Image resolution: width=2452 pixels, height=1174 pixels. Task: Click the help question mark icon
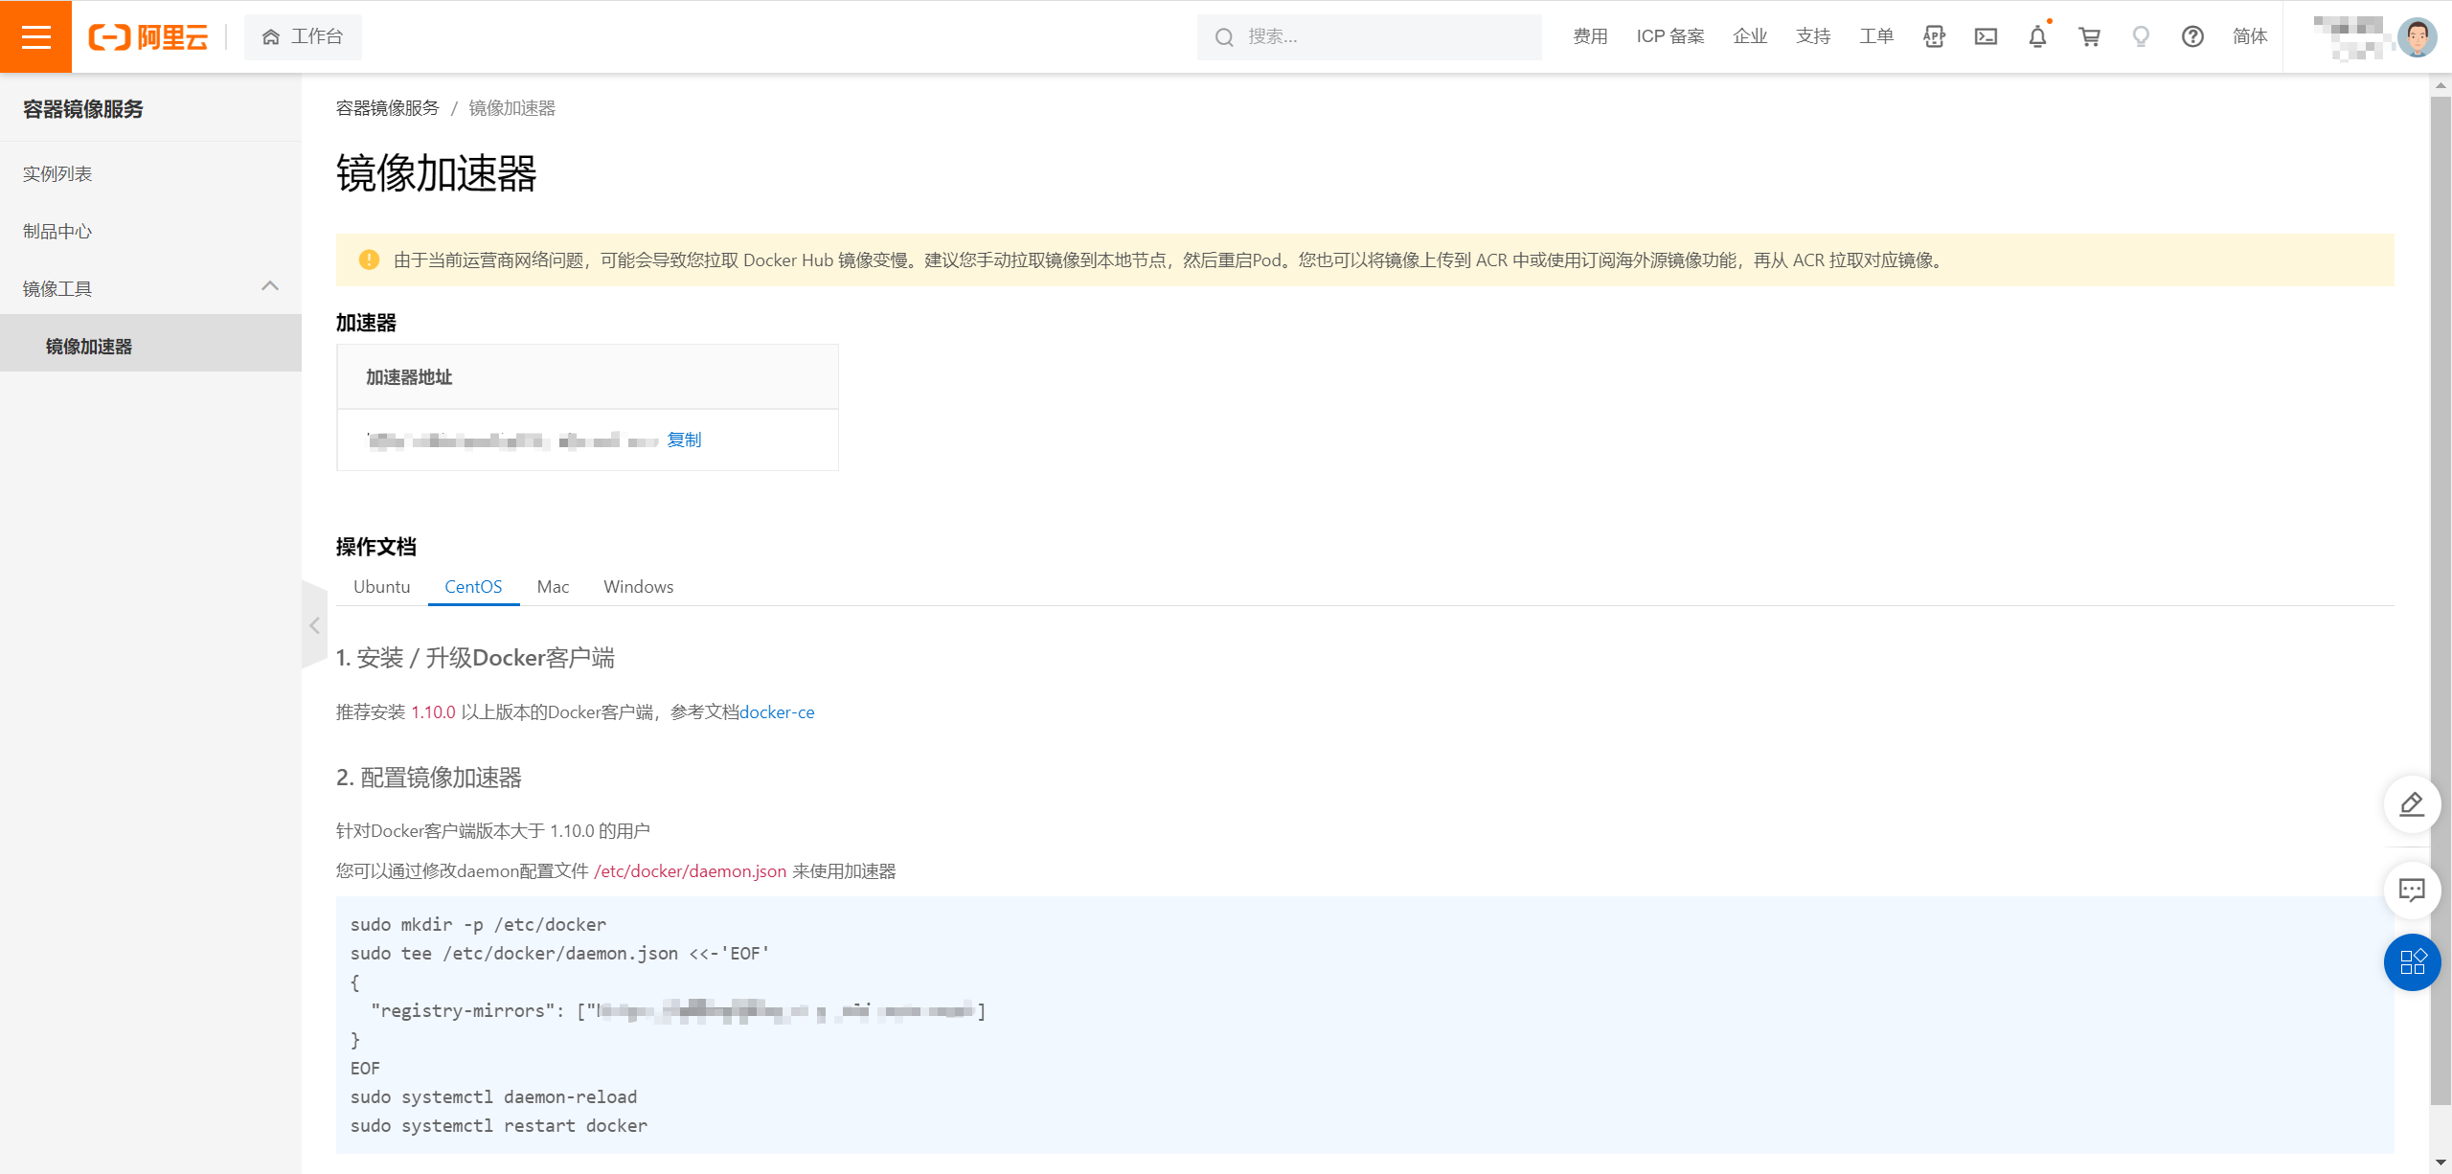tap(2192, 36)
